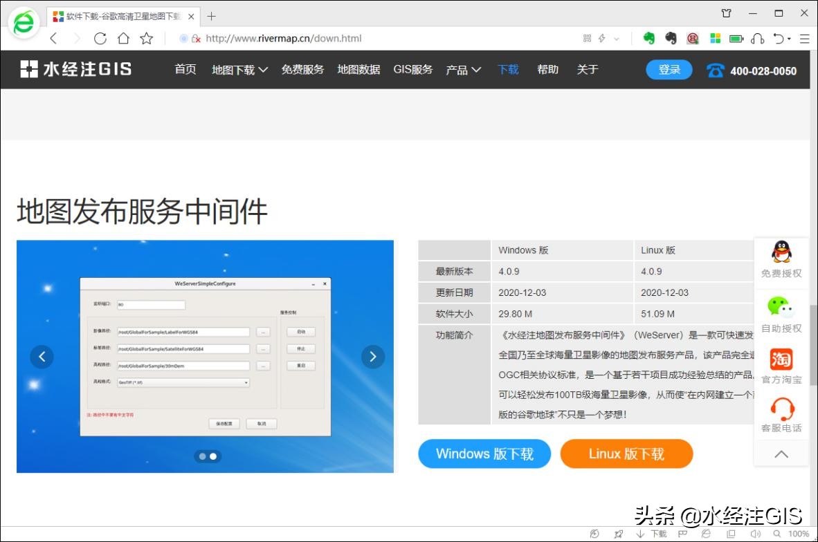
Task: Select the second carousel dot
Action: coord(213,456)
